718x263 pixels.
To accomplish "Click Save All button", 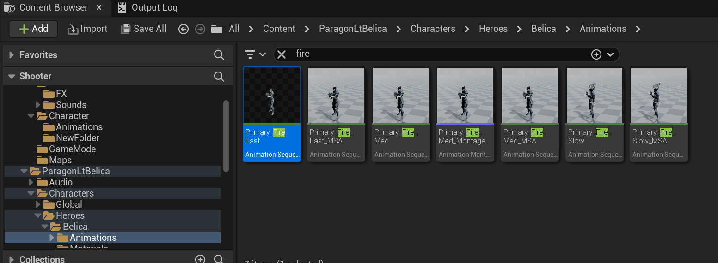I will point(143,29).
